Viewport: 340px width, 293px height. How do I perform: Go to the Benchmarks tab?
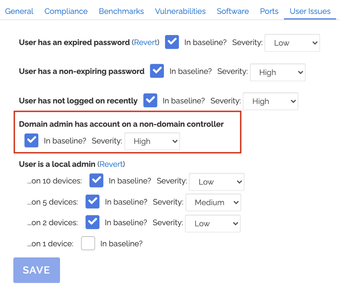[x=121, y=11]
